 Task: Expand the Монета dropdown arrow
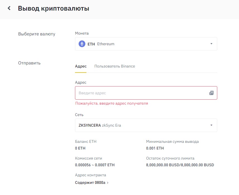pos(211,44)
